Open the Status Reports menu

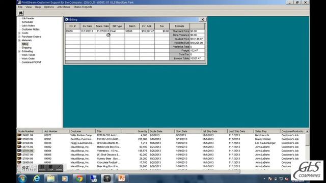coord(83,7)
